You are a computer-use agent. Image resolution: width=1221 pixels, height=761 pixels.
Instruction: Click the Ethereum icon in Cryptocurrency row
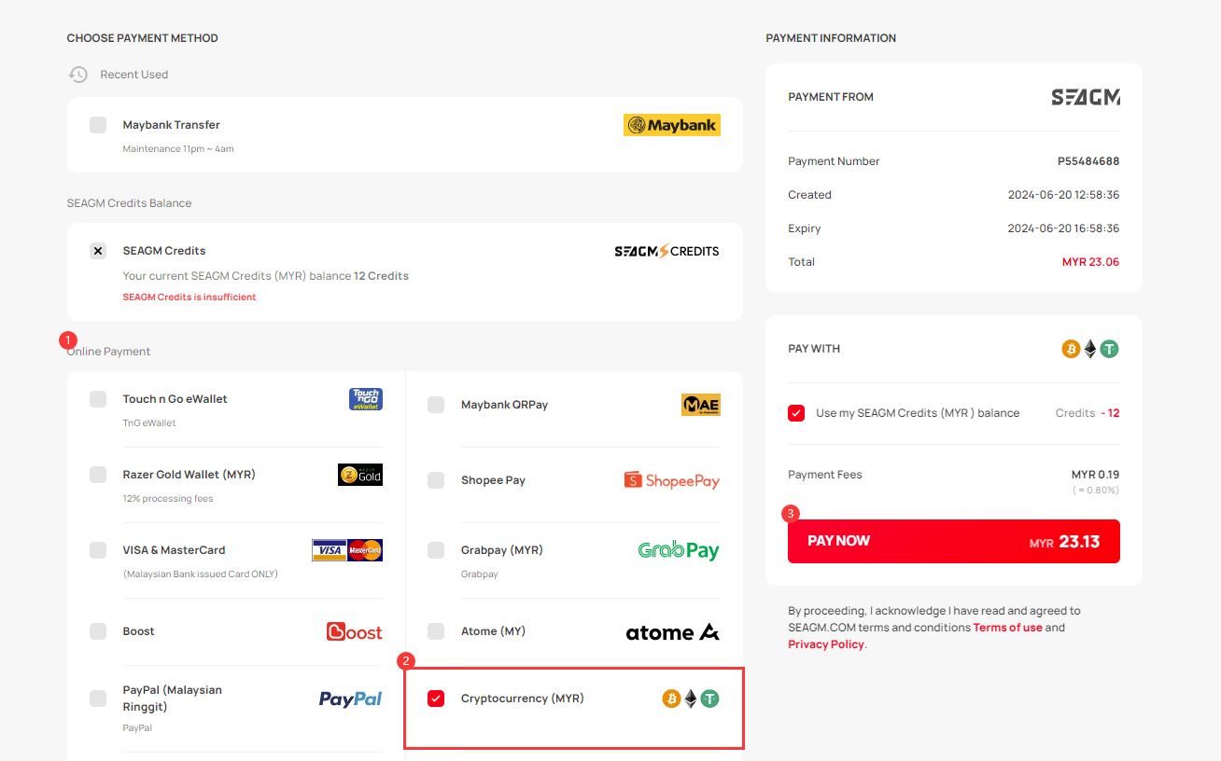coord(691,699)
